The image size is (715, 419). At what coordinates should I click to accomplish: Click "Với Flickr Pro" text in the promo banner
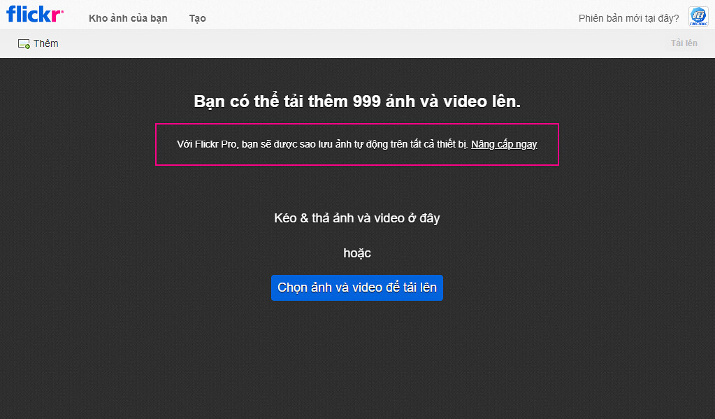(208, 144)
